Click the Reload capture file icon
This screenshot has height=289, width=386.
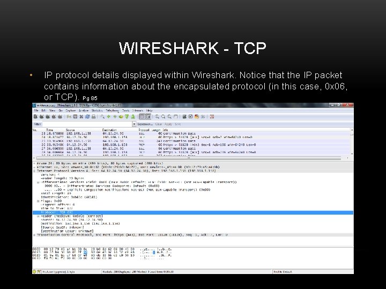click(87, 117)
